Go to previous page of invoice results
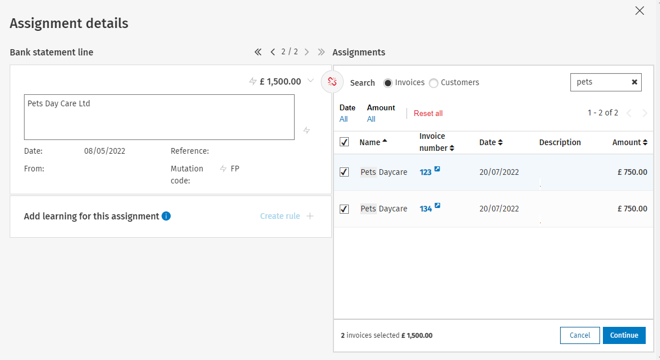 coord(629,113)
